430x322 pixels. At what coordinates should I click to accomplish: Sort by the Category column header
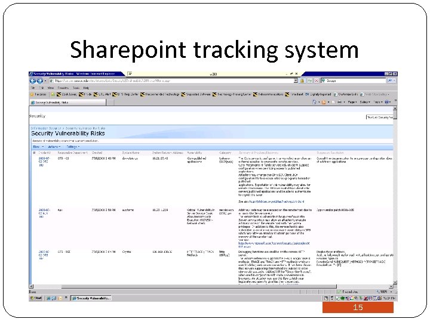pos(225,153)
